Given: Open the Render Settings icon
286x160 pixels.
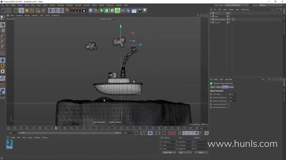Looking at the screenshot, I should [x=84, y=10].
